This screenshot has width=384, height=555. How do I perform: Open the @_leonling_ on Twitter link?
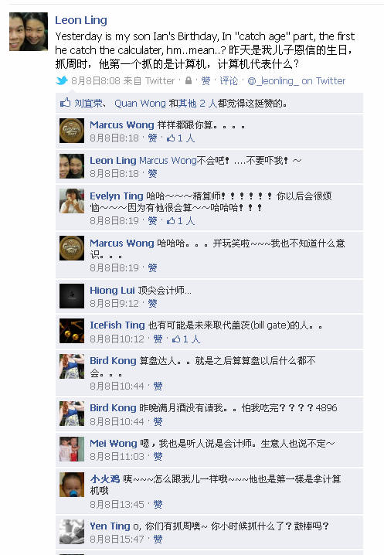coord(296,80)
